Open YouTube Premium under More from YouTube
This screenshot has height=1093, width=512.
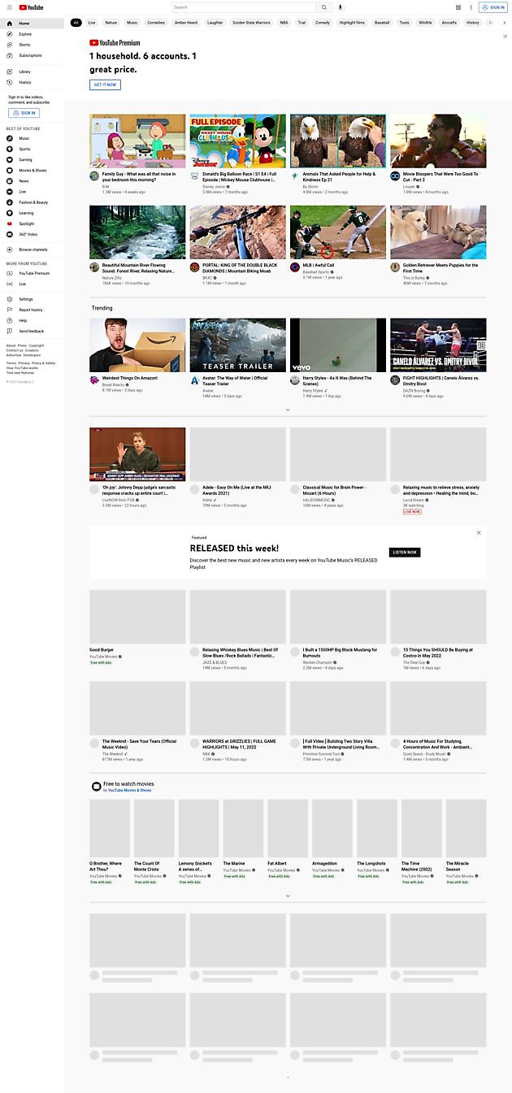click(32, 274)
